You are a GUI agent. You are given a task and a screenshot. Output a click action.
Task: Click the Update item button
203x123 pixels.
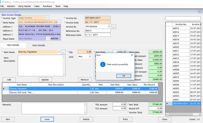(45, 80)
